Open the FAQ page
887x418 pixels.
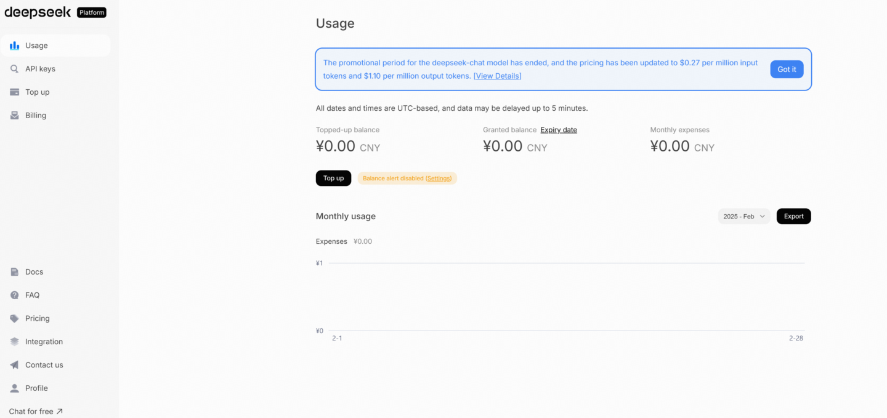[55, 295]
